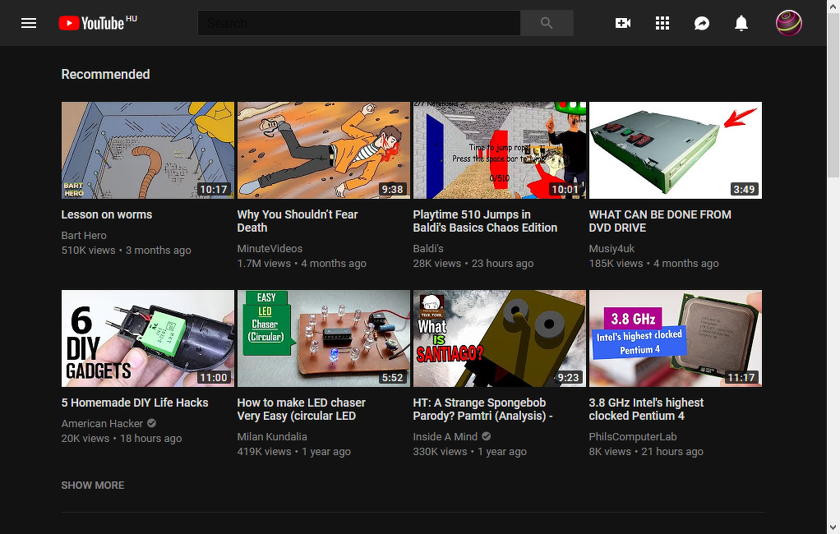Viewport: 840px width, 534px height.
Task: Visit the Baldi's channel
Action: click(428, 249)
